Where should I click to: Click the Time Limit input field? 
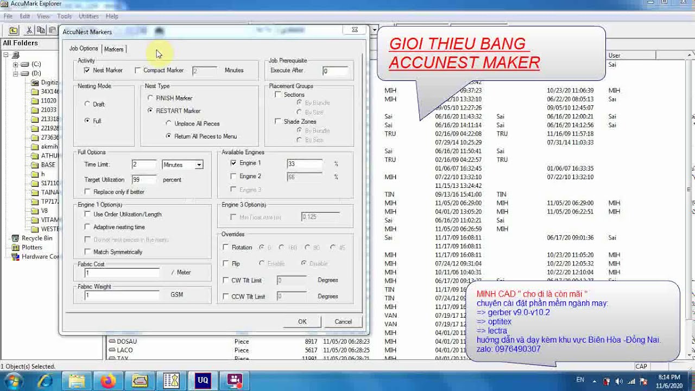(x=144, y=165)
